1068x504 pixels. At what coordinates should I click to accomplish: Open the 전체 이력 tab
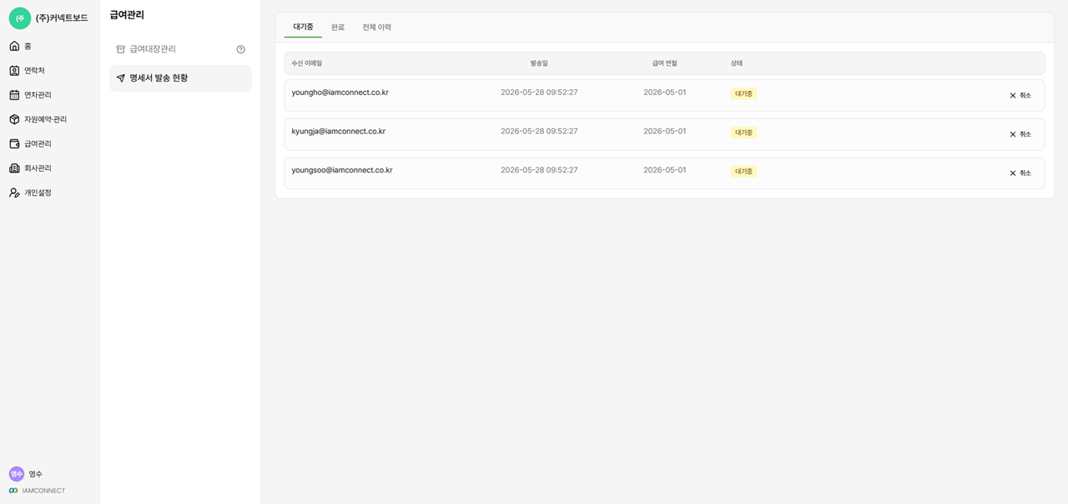[377, 27]
